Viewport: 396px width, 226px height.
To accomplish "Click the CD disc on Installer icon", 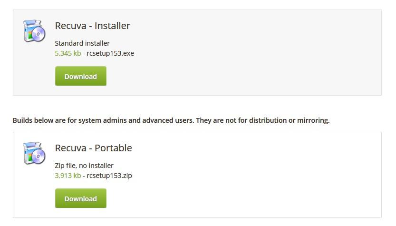I will tap(39, 34).
